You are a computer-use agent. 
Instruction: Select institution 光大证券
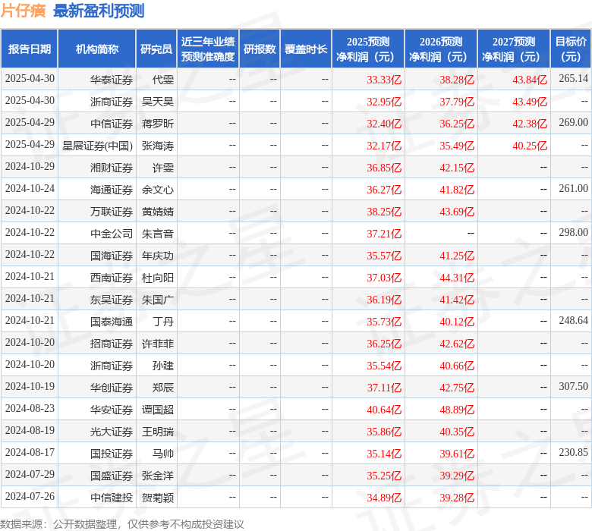click(x=112, y=432)
